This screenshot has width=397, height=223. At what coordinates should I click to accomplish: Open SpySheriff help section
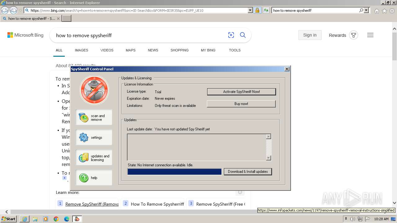pos(94,178)
